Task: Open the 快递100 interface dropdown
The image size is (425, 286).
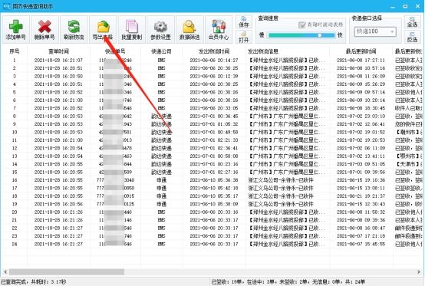Action: click(375, 31)
